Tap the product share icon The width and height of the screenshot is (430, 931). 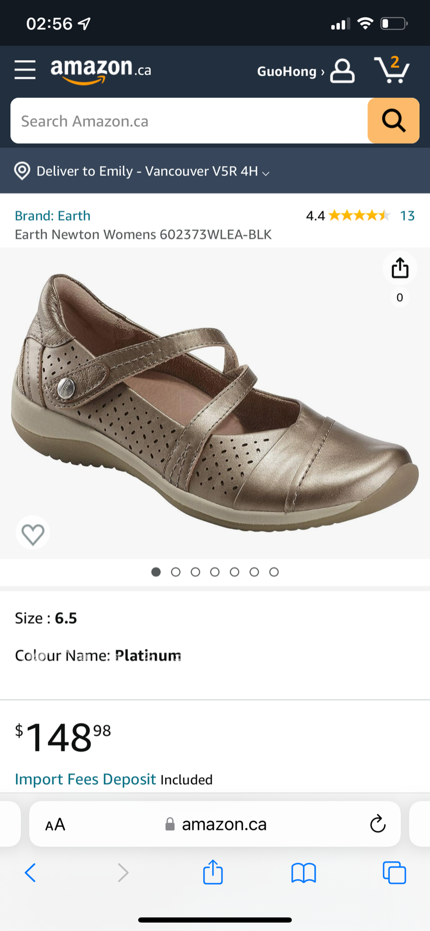400,268
